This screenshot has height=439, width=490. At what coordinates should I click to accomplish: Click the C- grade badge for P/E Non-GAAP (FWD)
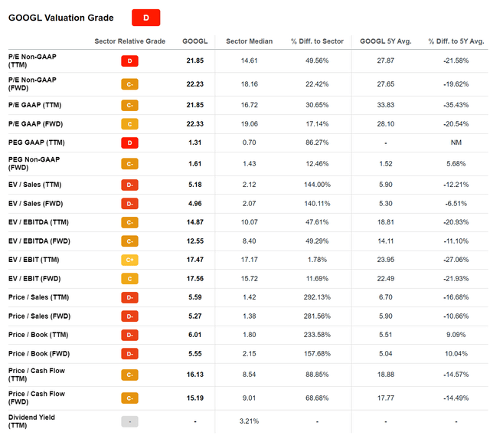tap(129, 84)
